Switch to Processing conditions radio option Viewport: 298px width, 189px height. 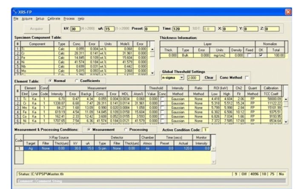click(x=126, y=129)
